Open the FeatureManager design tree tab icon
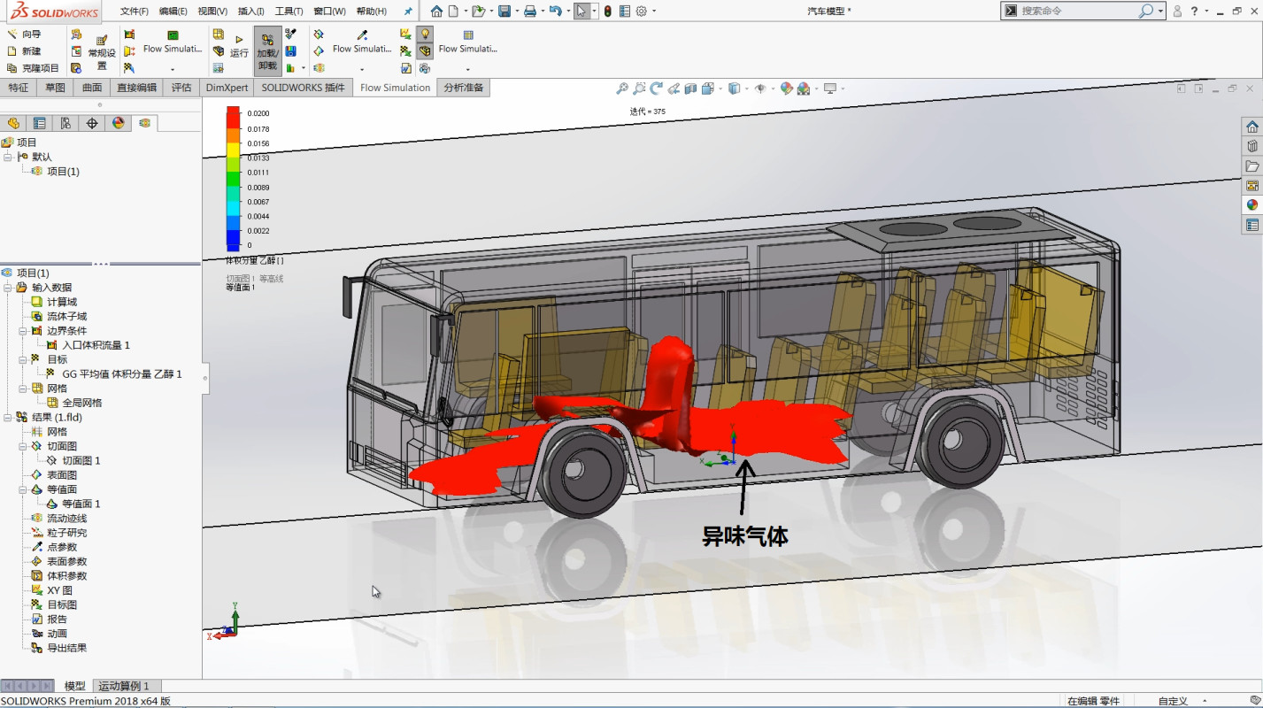The height and width of the screenshot is (708, 1263). [x=13, y=123]
